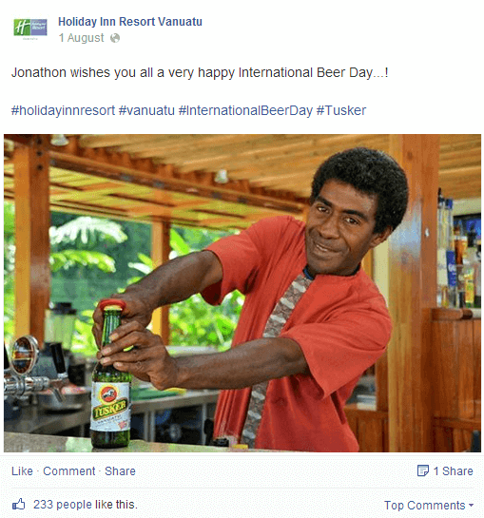Click the public globe privacy icon
This screenshot has width=484, height=518.
pyautogui.click(x=115, y=38)
